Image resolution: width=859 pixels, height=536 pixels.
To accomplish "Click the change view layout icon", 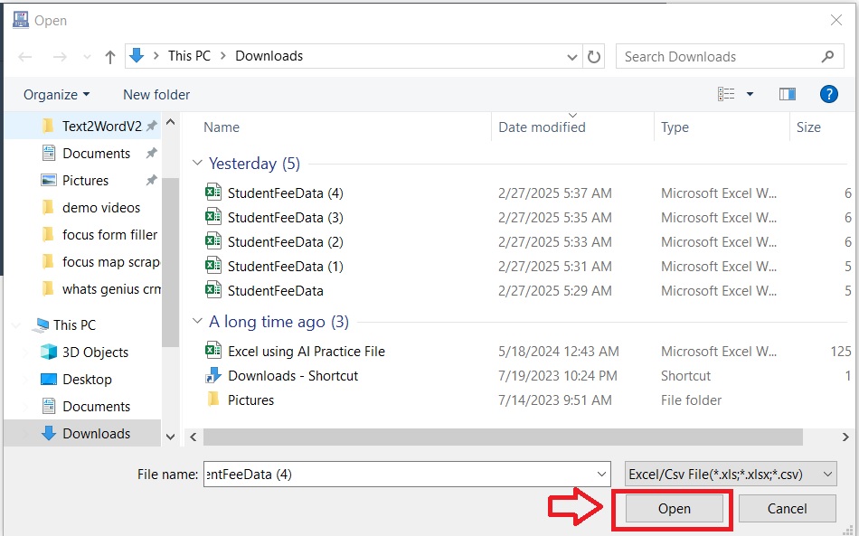I will point(726,94).
